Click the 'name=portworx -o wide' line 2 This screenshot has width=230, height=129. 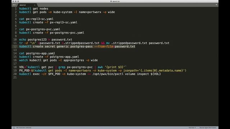67,12
